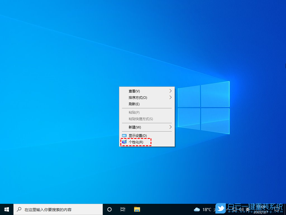286x215 pixels.
Task: Click the search magnifier in the taskbar
Action: 19,209
